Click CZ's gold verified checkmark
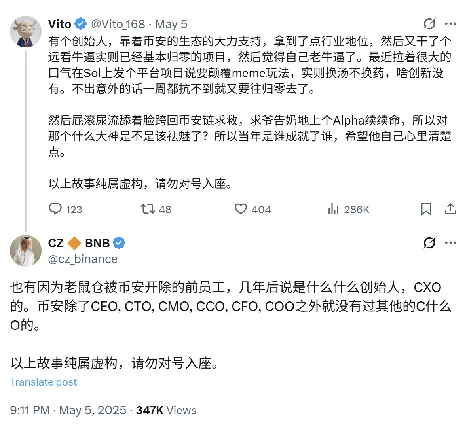The width and height of the screenshot is (467, 426). pos(120,243)
